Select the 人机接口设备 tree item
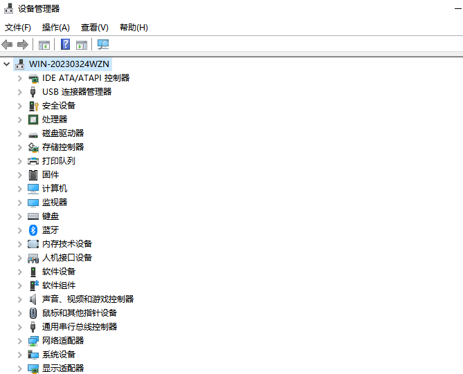 point(67,258)
